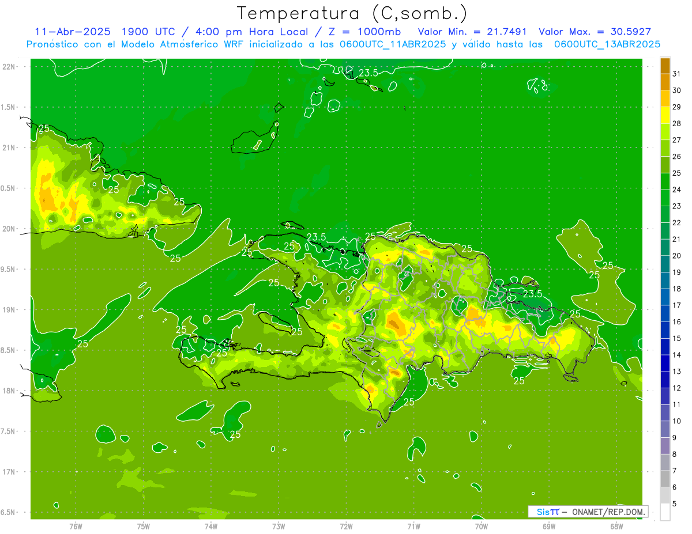The image size is (692, 534).
Task: Click the '19N' latitude axis label
Action: pyautogui.click(x=8, y=310)
